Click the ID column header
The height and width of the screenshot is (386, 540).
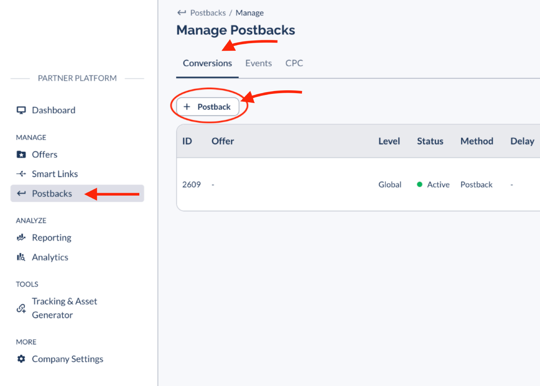coord(187,141)
